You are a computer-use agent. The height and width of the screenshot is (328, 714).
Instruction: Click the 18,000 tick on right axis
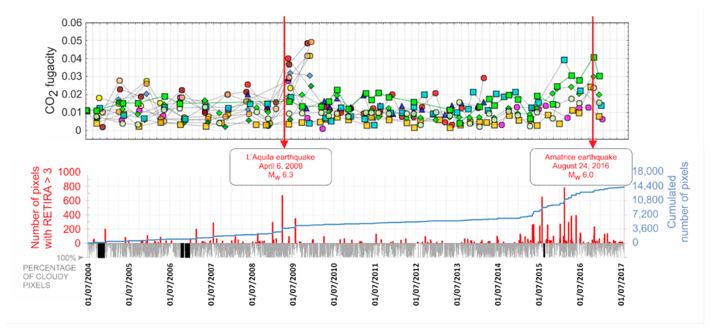pyautogui.click(x=648, y=171)
